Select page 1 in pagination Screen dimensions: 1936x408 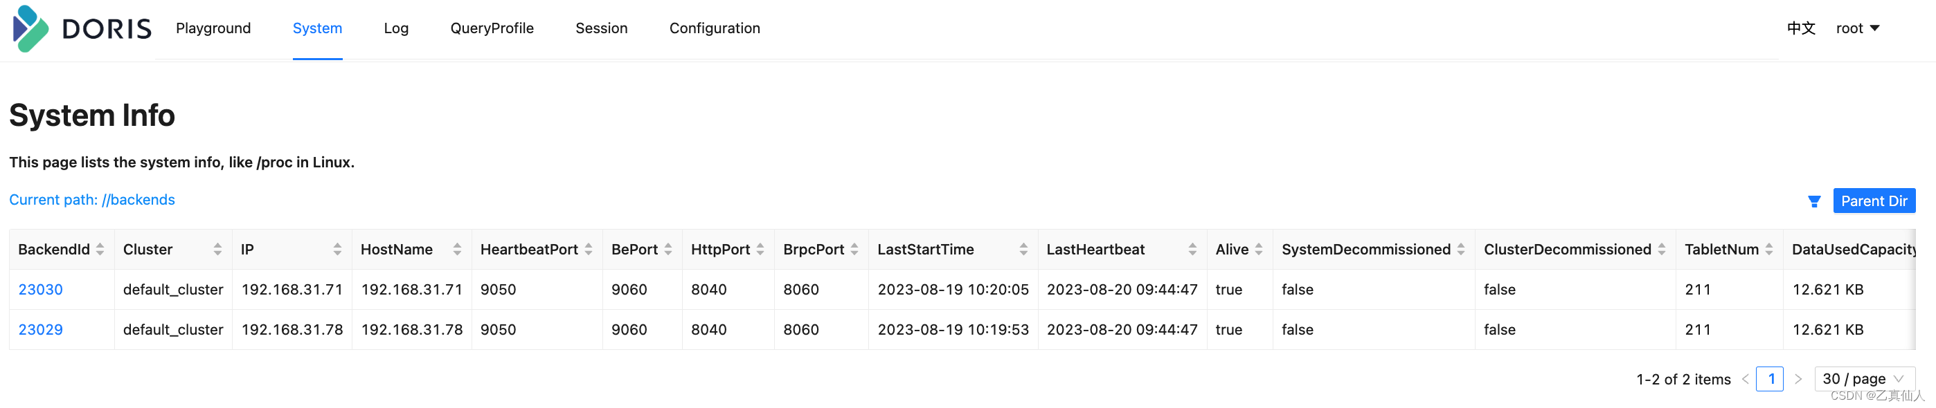point(1771,380)
